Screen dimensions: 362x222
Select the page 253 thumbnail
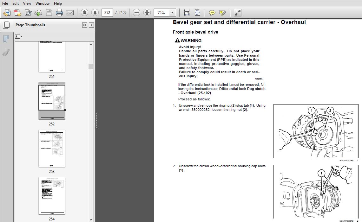52,148
